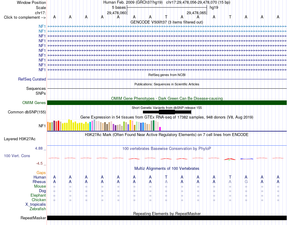Image resolution: width=287 pixels, height=225 pixels.
Task: Open the GENCODE V50lift37 track title
Action: pyautogui.click(x=166, y=22)
